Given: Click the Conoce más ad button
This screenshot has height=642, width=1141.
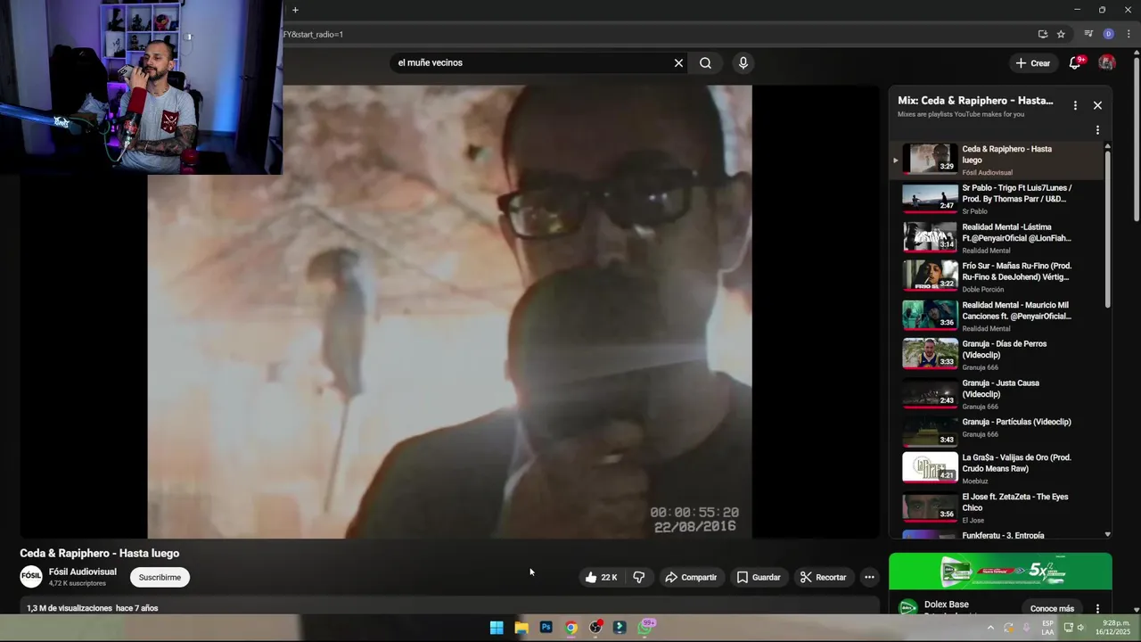Looking at the screenshot, I should coord(1052,609).
